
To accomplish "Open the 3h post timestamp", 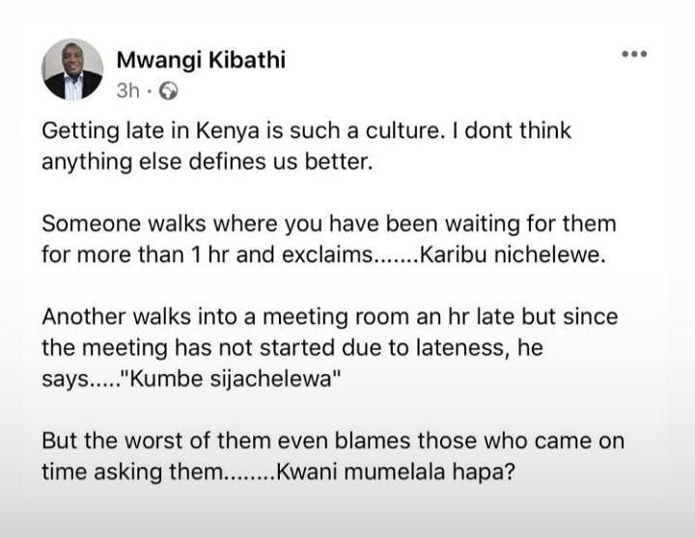I will click(127, 92).
